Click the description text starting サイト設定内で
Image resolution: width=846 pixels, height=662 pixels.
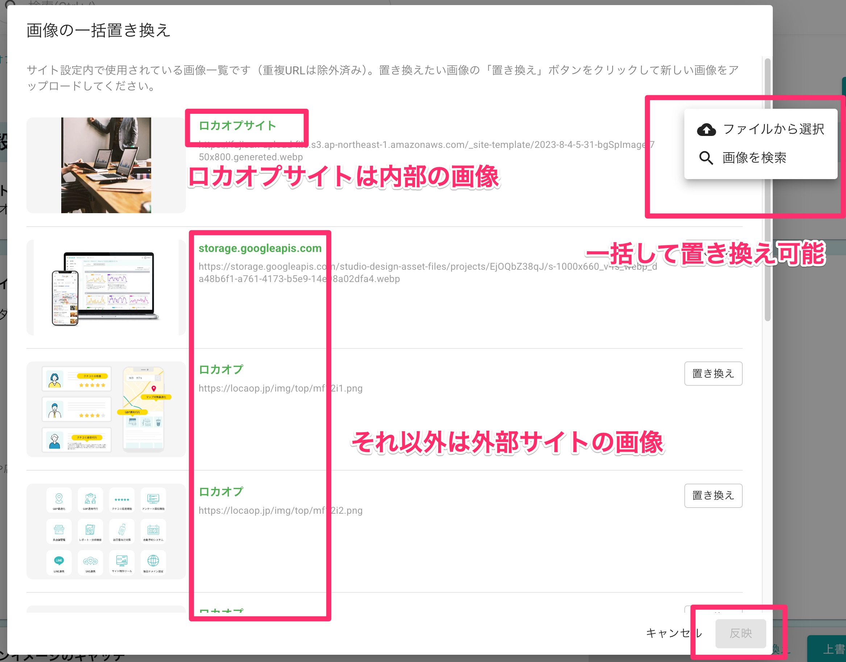click(383, 78)
